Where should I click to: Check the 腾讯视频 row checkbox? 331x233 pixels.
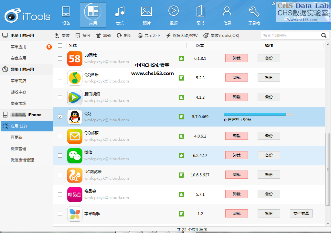click(60, 97)
